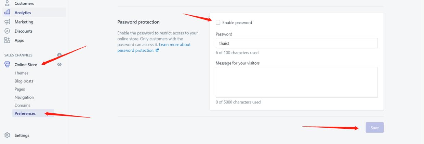This screenshot has width=424, height=144.
Task: Tick the Enable password checkbox
Action: coord(218,22)
